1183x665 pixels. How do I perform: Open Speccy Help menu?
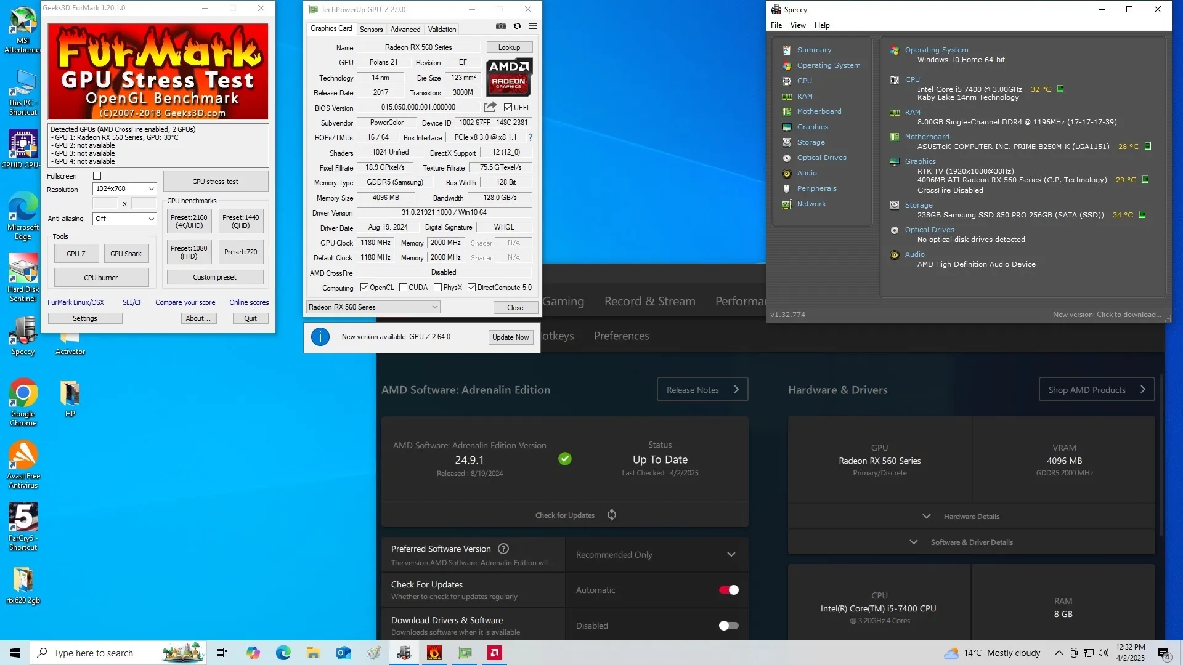(x=822, y=25)
